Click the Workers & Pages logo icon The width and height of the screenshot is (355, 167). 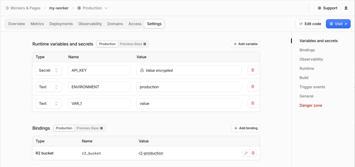click(7, 8)
